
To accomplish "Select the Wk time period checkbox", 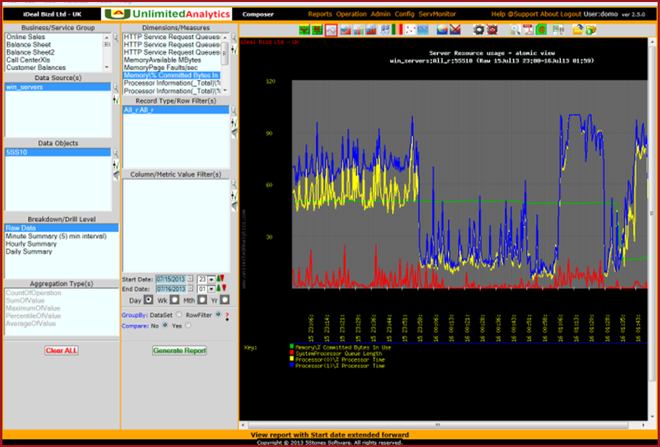I will pyautogui.click(x=175, y=299).
